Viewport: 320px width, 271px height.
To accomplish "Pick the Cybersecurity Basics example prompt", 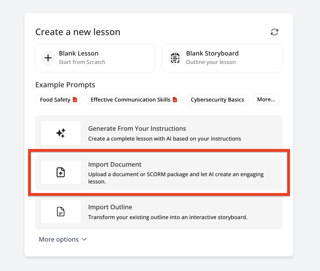I will [x=217, y=100].
